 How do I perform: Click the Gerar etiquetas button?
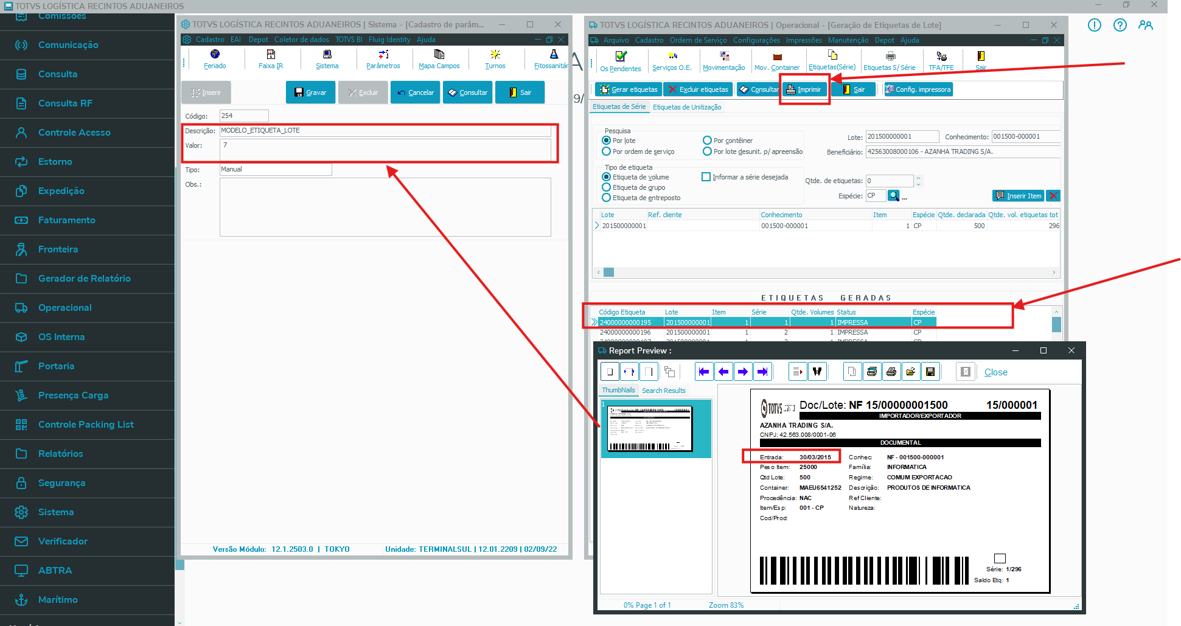tap(629, 89)
